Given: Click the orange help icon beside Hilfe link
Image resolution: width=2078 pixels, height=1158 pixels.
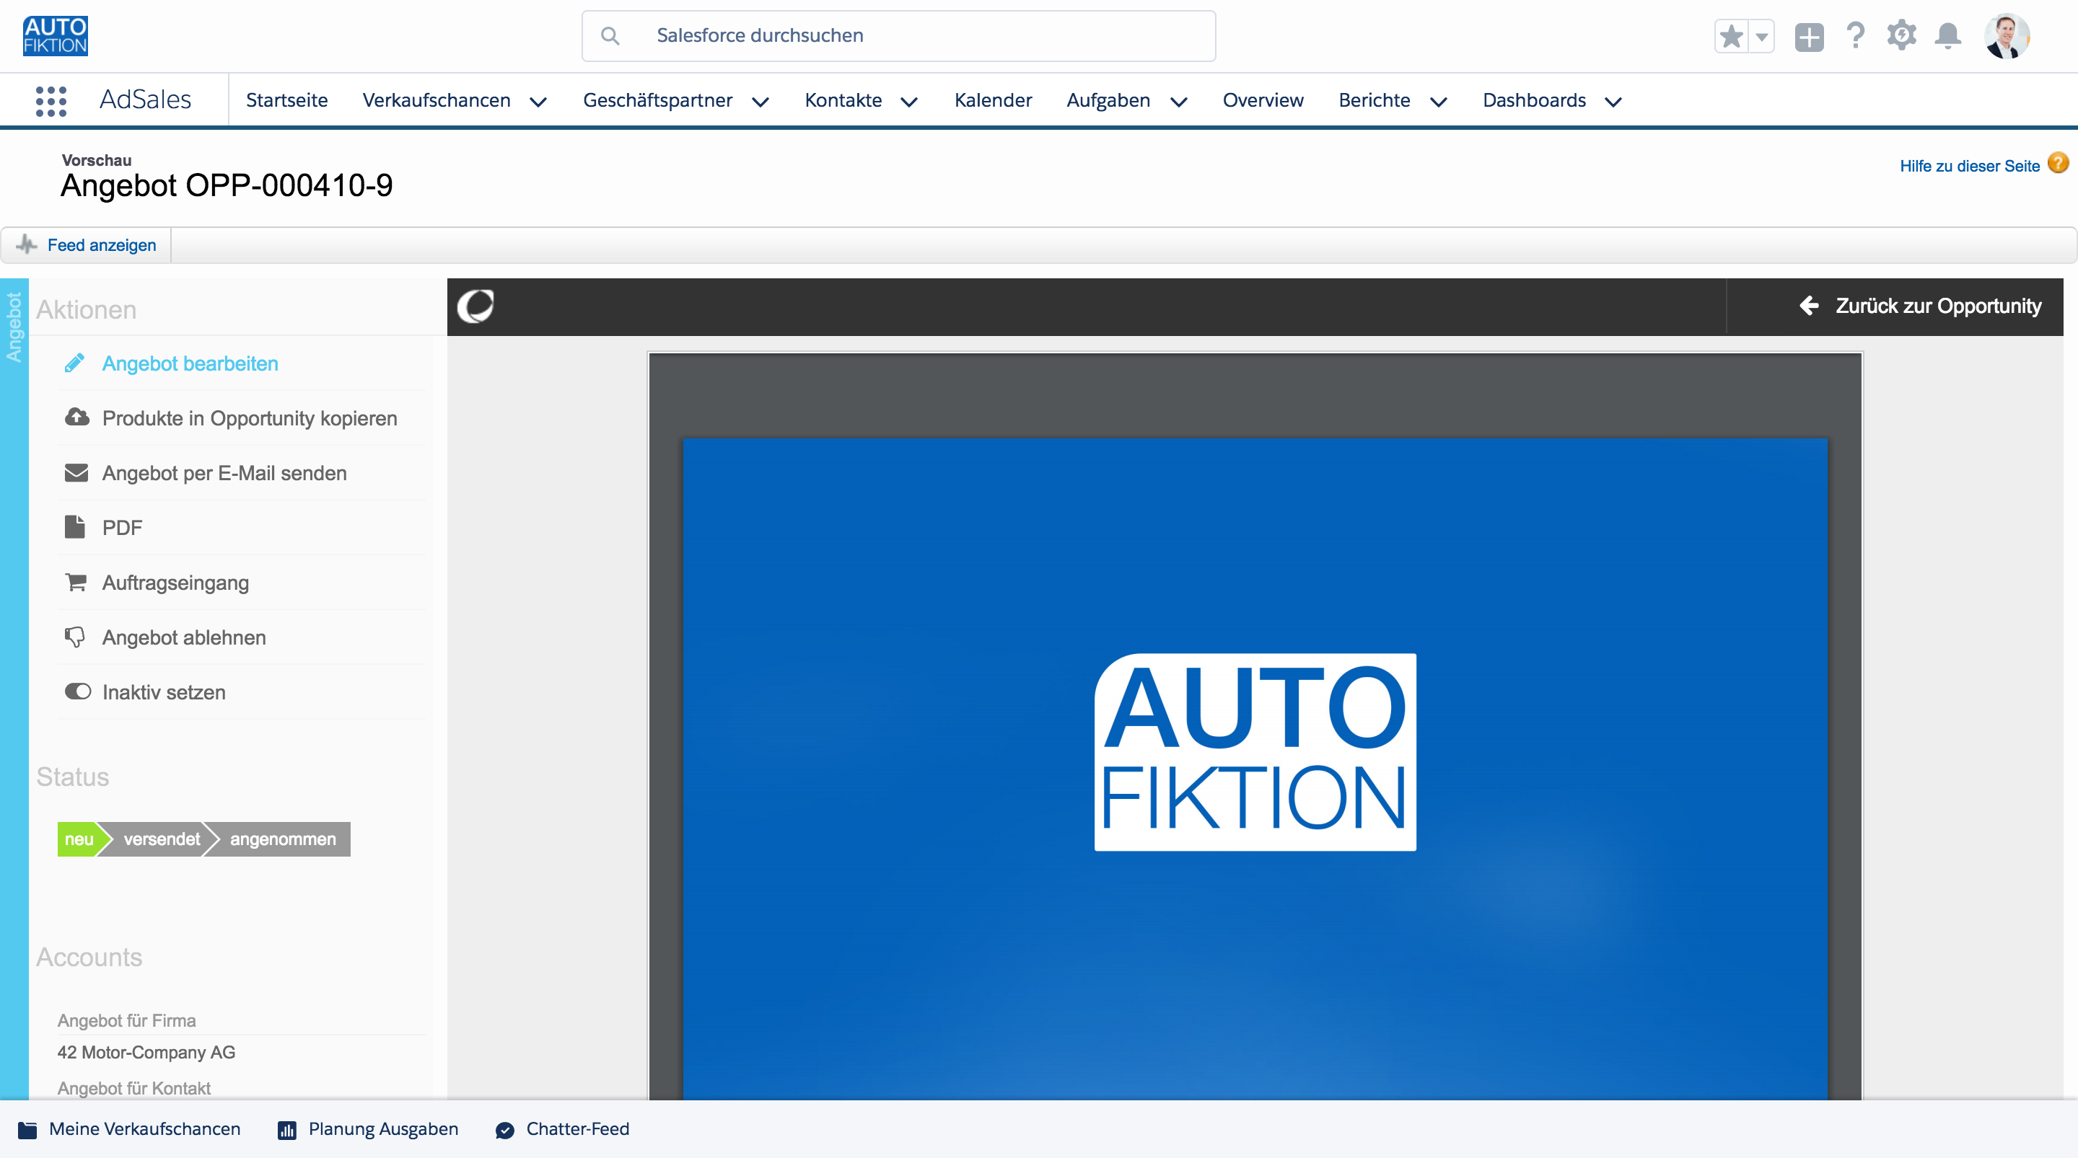Looking at the screenshot, I should (x=2058, y=164).
